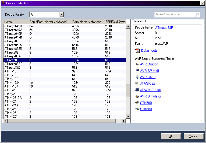Open the STK600 tool link

(146, 109)
